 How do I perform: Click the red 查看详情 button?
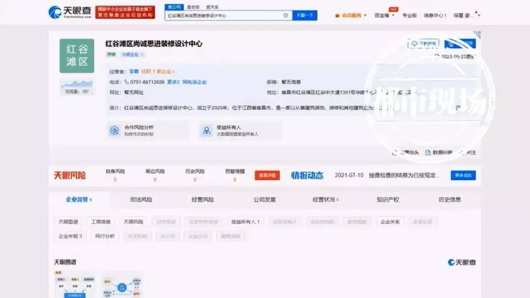coord(267,175)
